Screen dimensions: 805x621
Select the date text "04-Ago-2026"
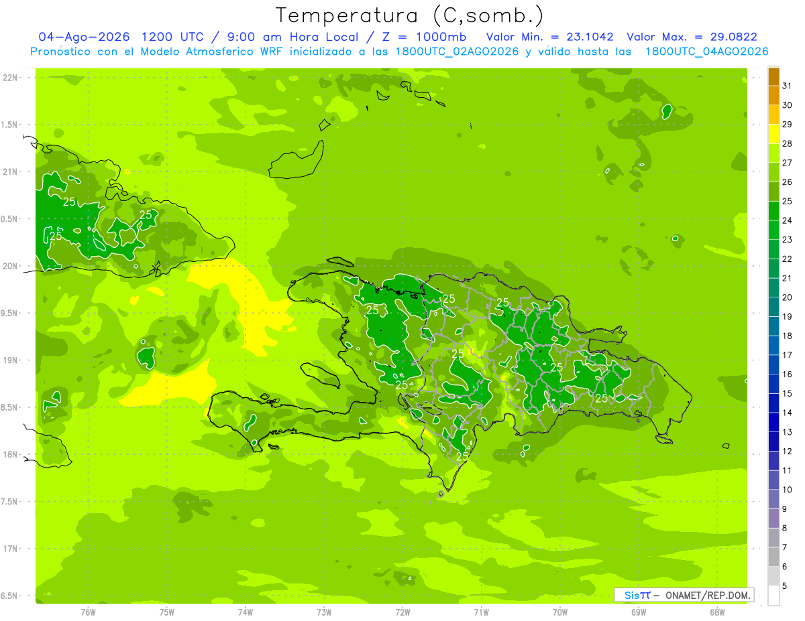point(85,37)
